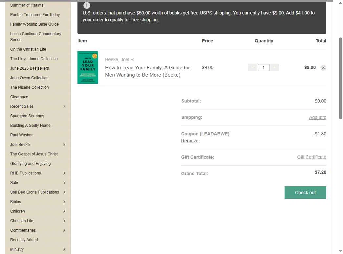
Task: Open the How to Lead Your Family link
Action: click(x=147, y=71)
